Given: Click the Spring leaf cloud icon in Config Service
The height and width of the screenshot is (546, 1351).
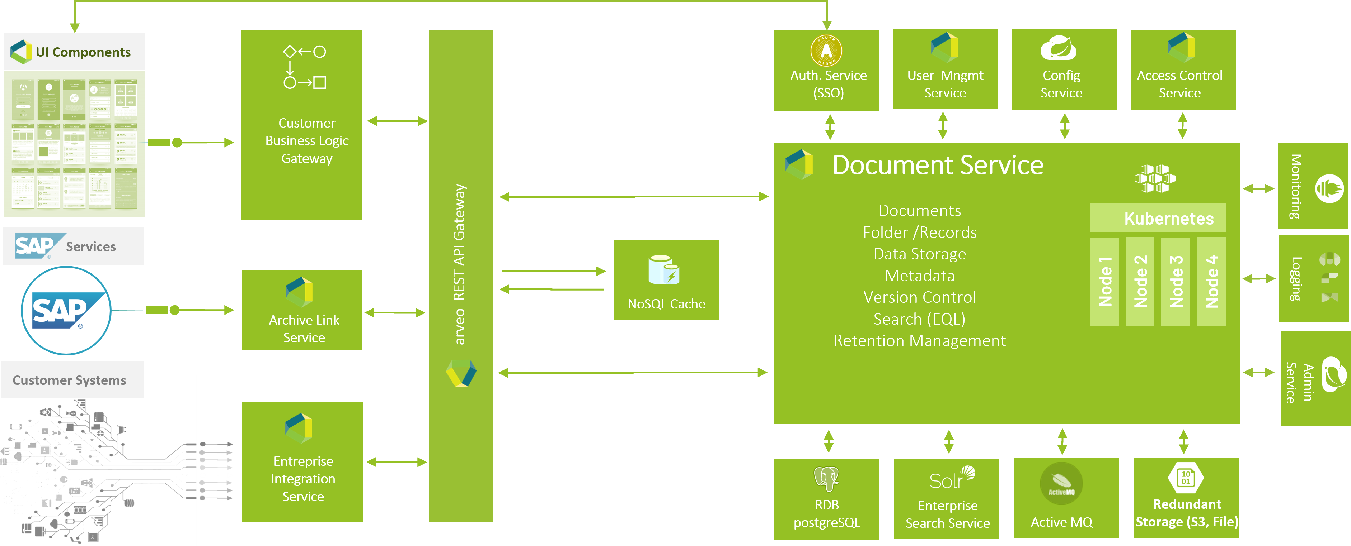Looking at the screenshot, I should pyautogui.click(x=1058, y=48).
